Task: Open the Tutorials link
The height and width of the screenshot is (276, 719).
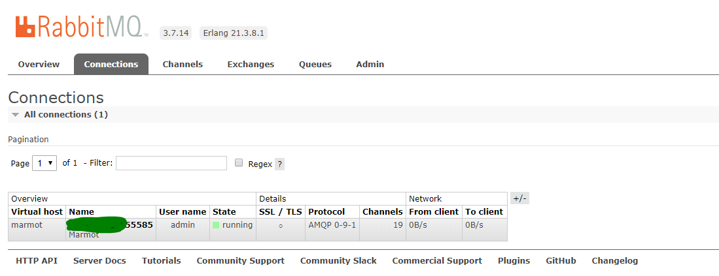Action: coord(162,261)
